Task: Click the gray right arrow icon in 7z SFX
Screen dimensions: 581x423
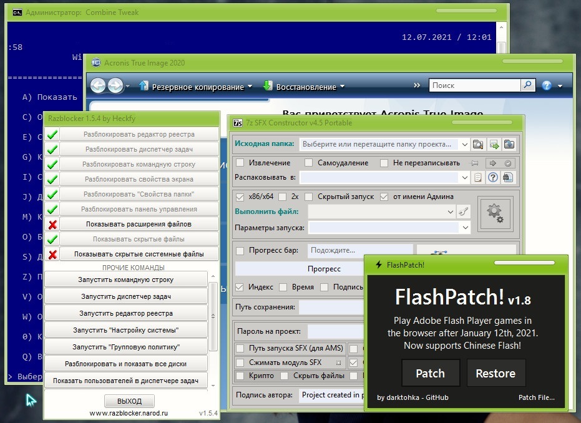Action: (x=493, y=163)
